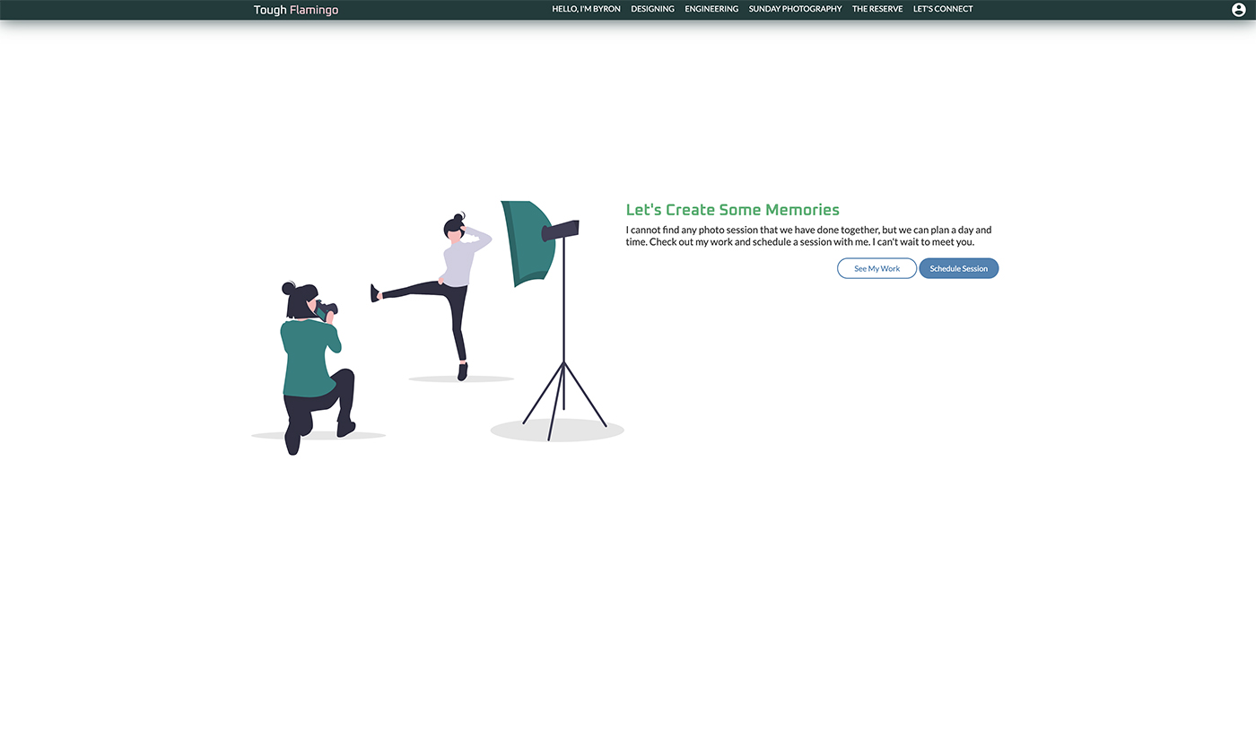Viewport: 1256px width, 731px height.
Task: Click the Tough Flamingo site logo
Action: tap(295, 10)
